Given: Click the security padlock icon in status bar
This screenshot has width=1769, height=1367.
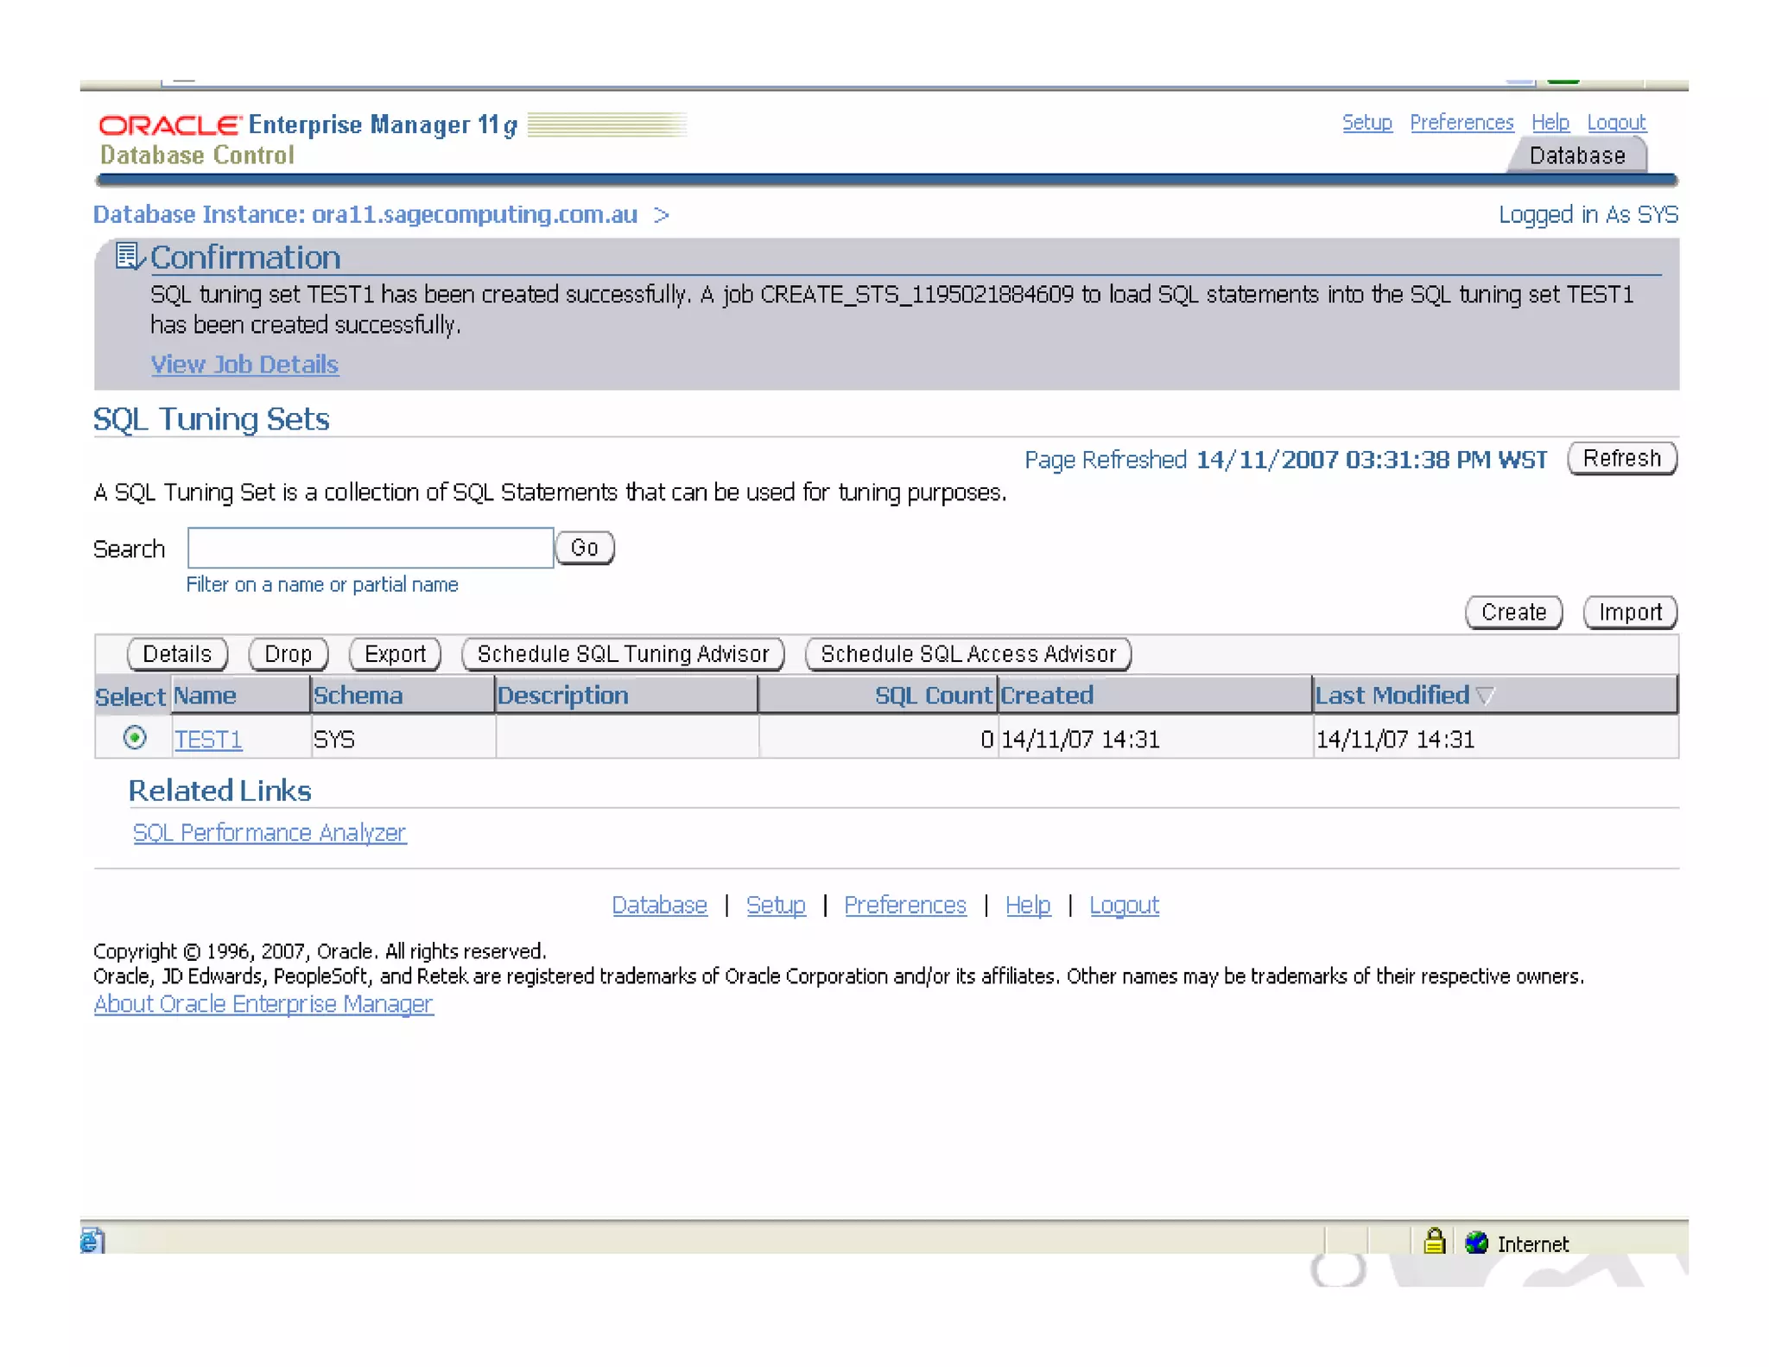Looking at the screenshot, I should [x=1434, y=1242].
